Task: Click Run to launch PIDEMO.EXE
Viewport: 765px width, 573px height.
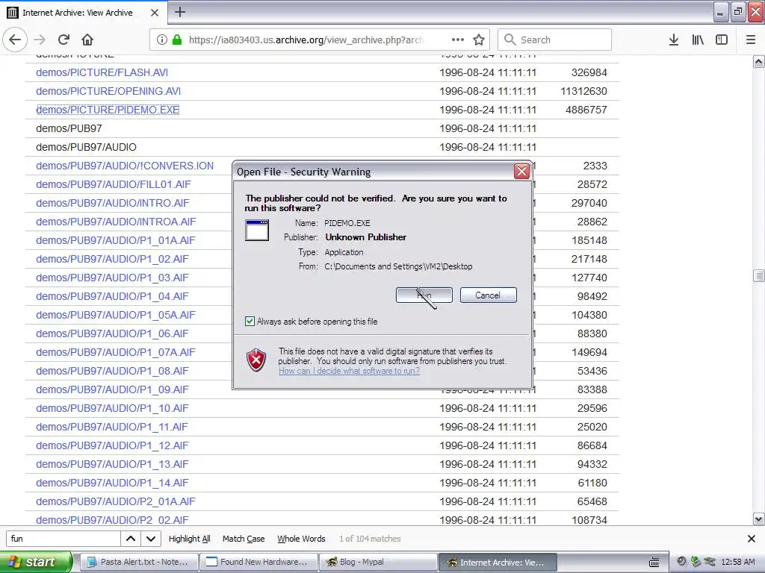Action: click(x=424, y=295)
